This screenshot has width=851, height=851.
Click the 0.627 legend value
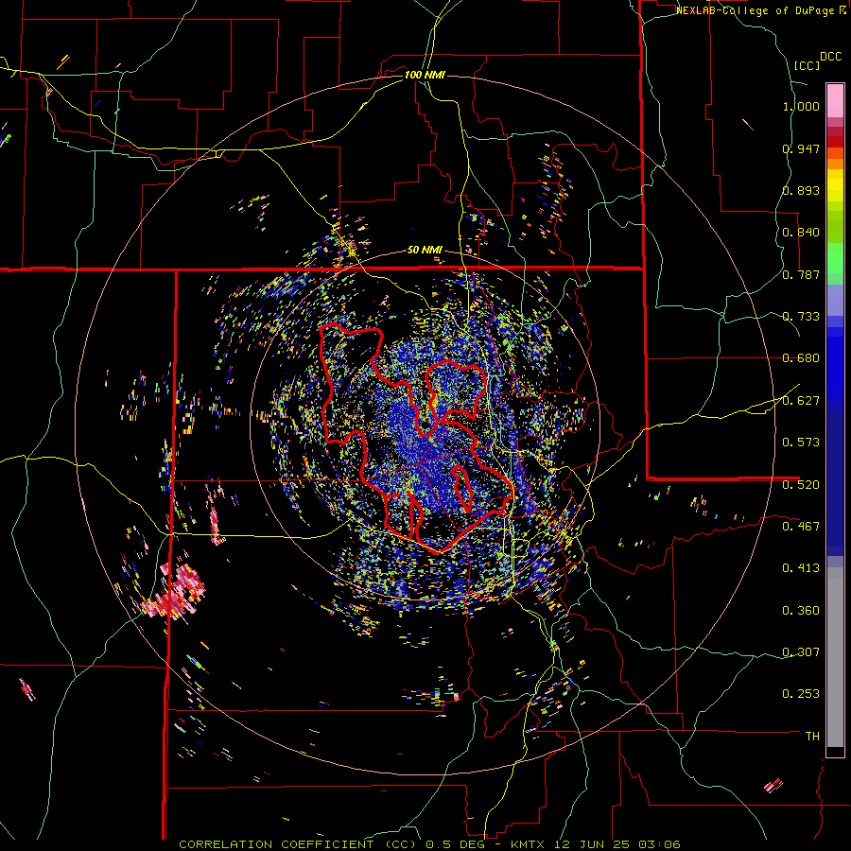tap(801, 401)
